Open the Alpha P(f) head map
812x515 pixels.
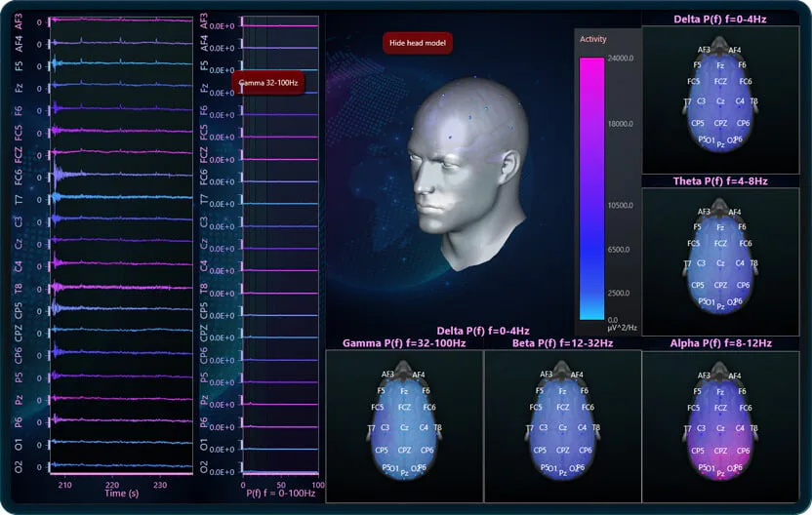pos(720,426)
